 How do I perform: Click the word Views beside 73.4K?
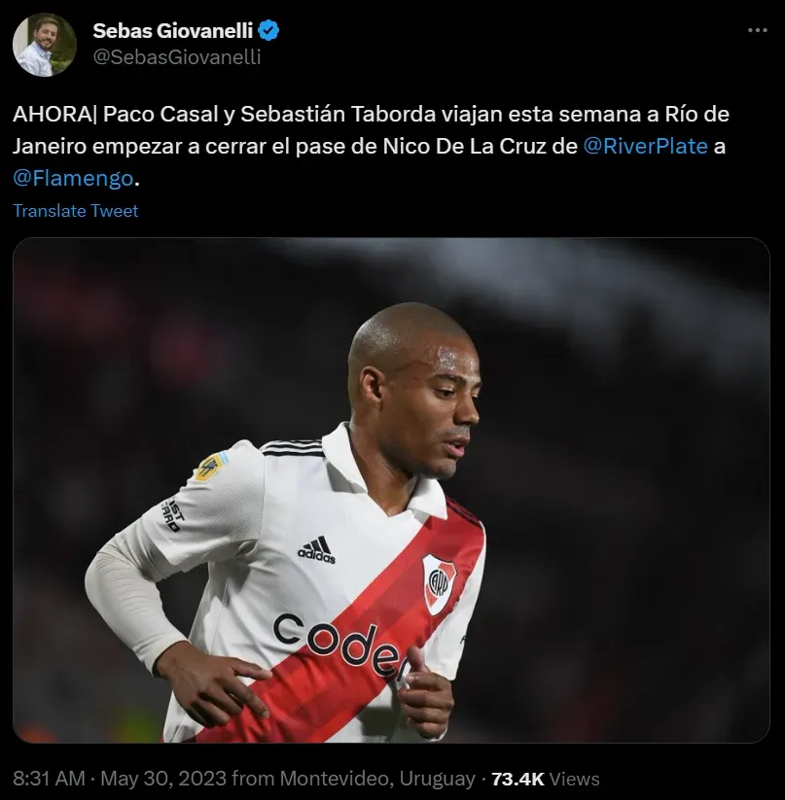574,779
